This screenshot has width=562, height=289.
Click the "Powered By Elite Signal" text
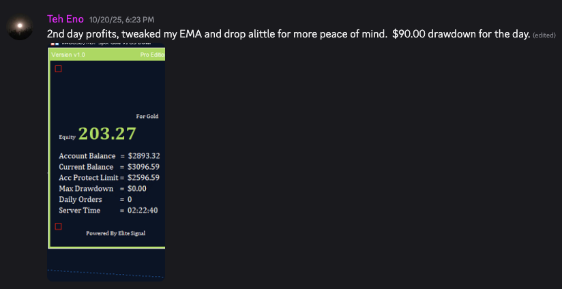coord(115,233)
